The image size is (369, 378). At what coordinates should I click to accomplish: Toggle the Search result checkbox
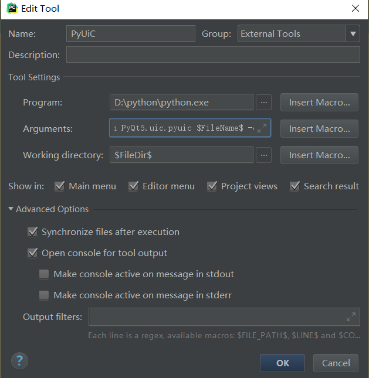(x=294, y=186)
